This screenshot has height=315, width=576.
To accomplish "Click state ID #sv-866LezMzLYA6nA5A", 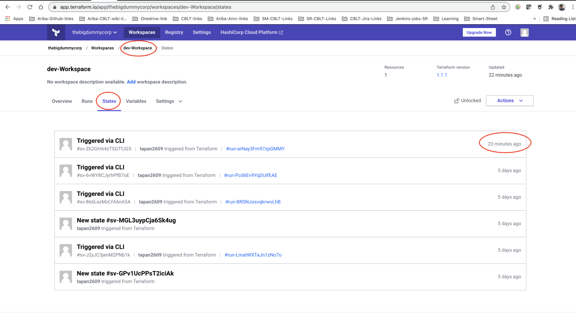I will click(x=104, y=202).
